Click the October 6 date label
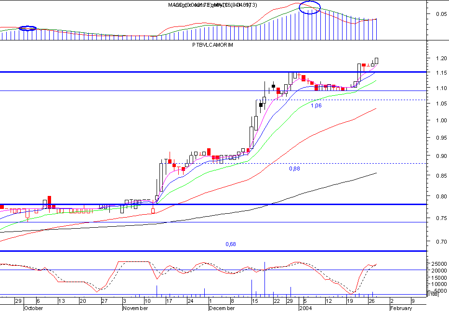Viewport: 449px width, 311px height. click(x=38, y=301)
